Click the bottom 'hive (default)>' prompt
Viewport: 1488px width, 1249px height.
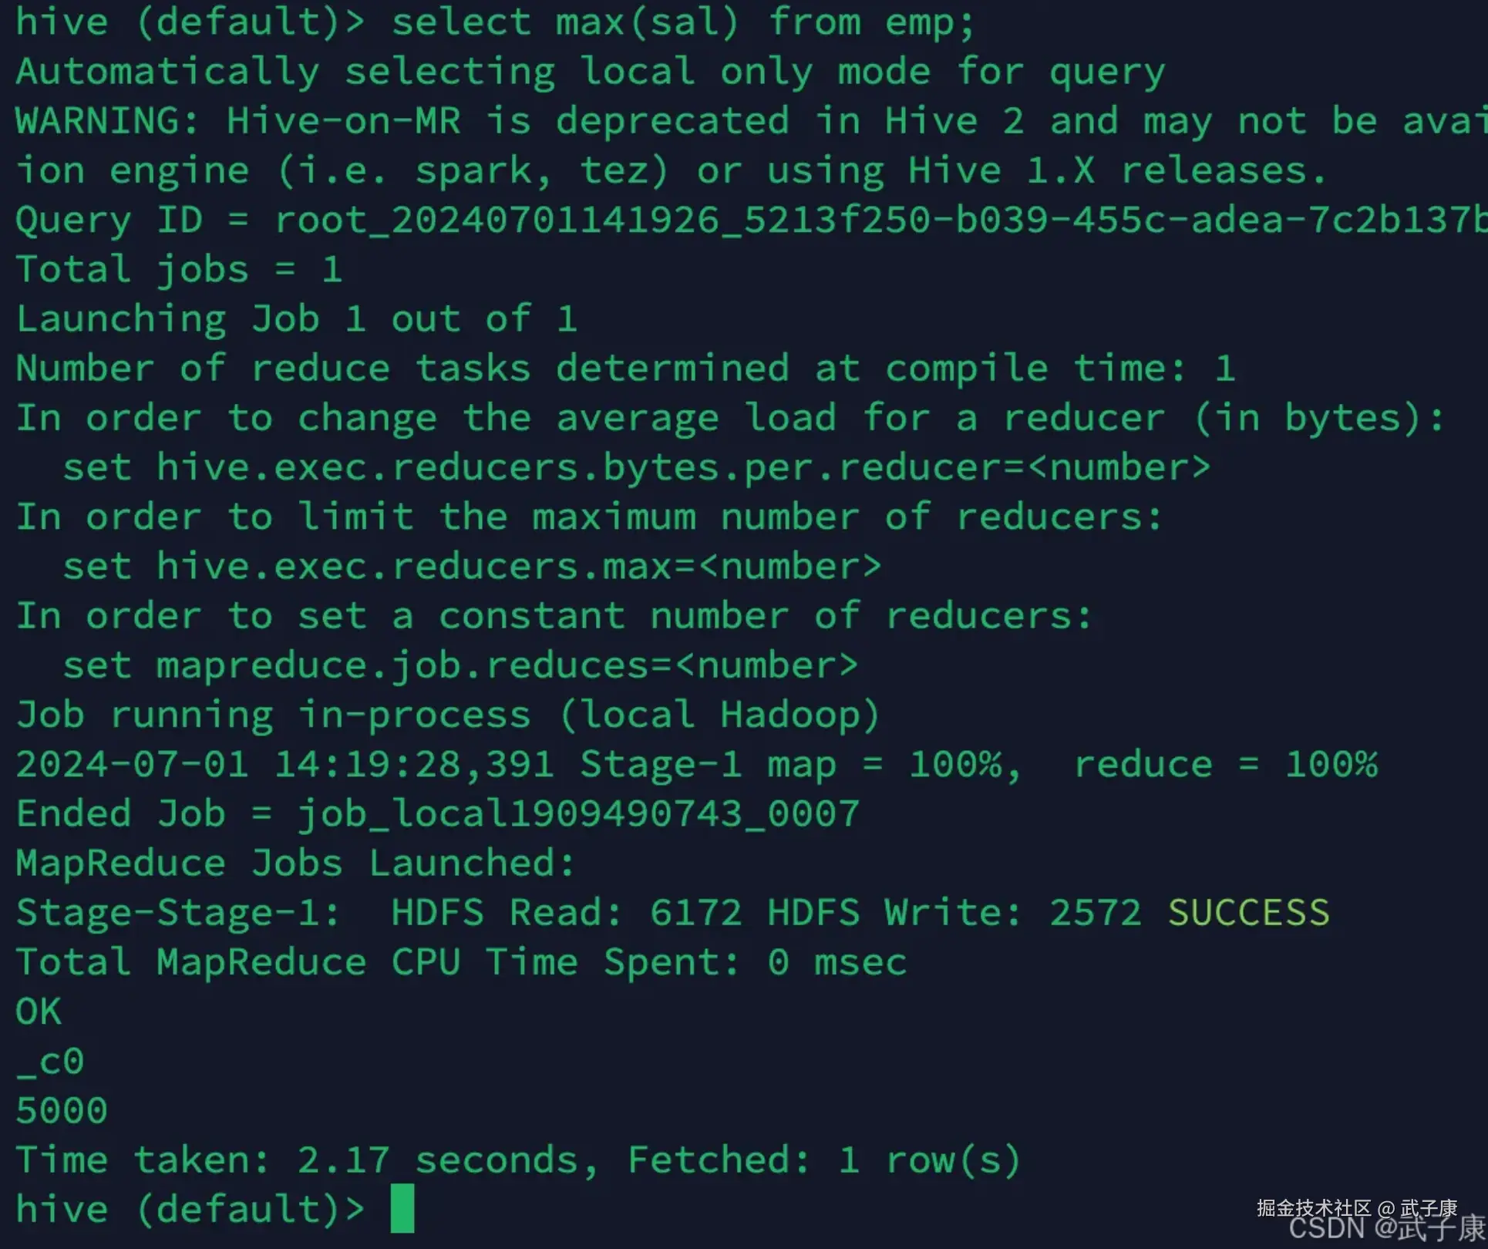pos(190,1209)
